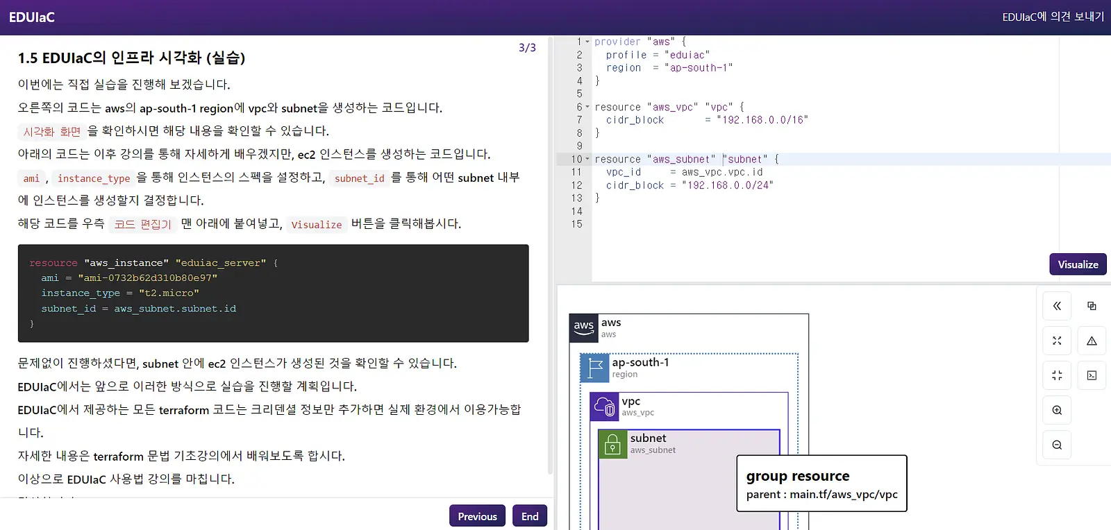Collapse the toolbar with double-chevron icon
This screenshot has width=1111, height=530.
pos(1057,306)
